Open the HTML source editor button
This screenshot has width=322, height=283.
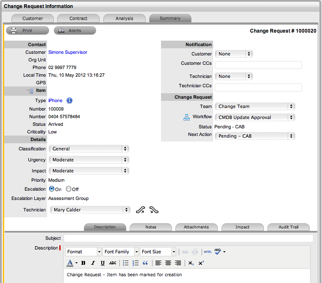point(208,252)
